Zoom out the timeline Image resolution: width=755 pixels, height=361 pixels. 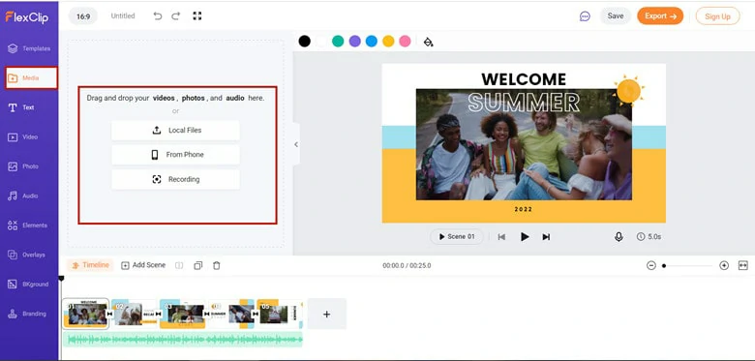pos(651,266)
